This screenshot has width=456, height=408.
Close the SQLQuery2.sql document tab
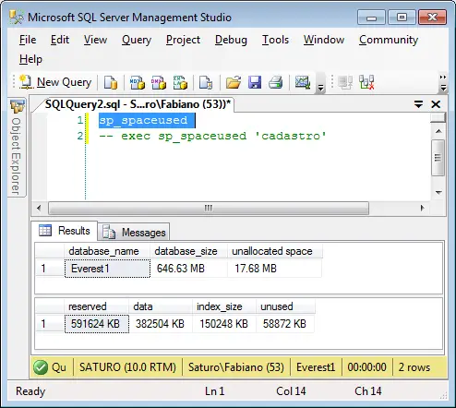click(x=436, y=104)
